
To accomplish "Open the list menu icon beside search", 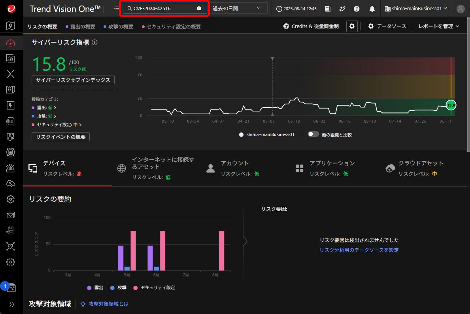I will tap(117, 8).
